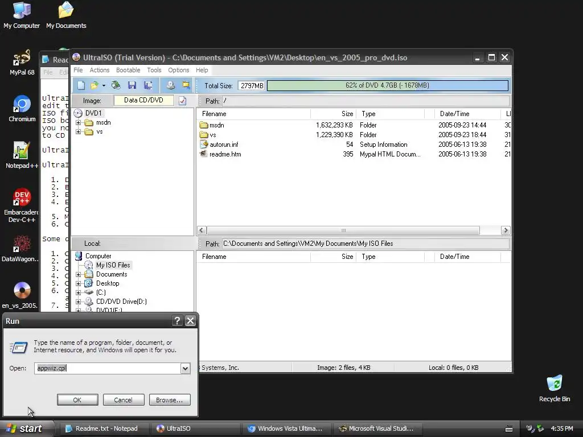The width and height of the screenshot is (583, 437).
Task: Select Computer in local tree
Action: 98,256
